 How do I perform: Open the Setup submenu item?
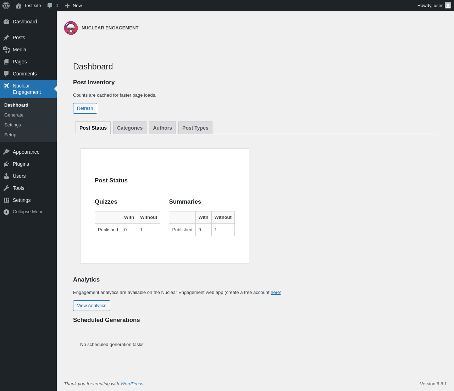pos(10,135)
